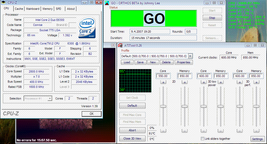The image size is (267, 144).
Task: Click the 2D Memory clock slider handle
Action: (x=185, y=106)
